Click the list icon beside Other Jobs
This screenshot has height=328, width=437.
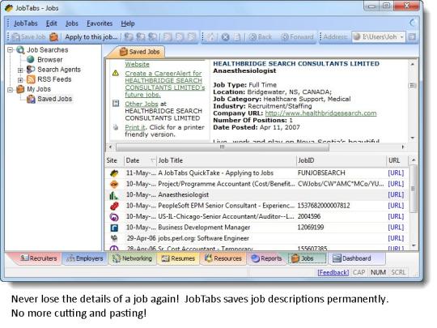coord(116,104)
